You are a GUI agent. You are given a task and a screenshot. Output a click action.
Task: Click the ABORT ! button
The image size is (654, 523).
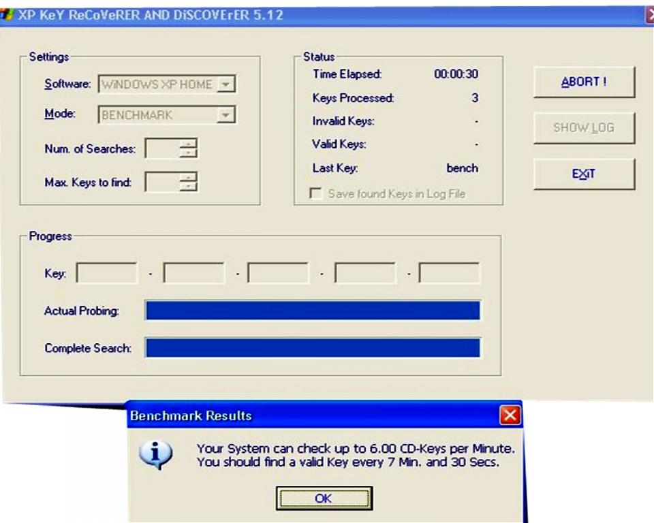pos(584,82)
